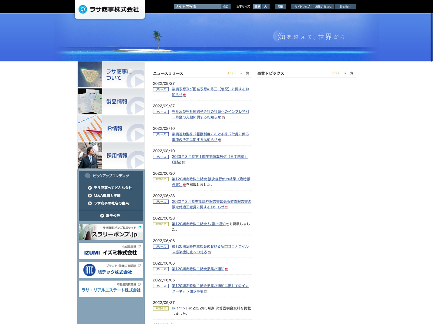Switch to the English site
The width and height of the screenshot is (433, 324).
point(345,7)
